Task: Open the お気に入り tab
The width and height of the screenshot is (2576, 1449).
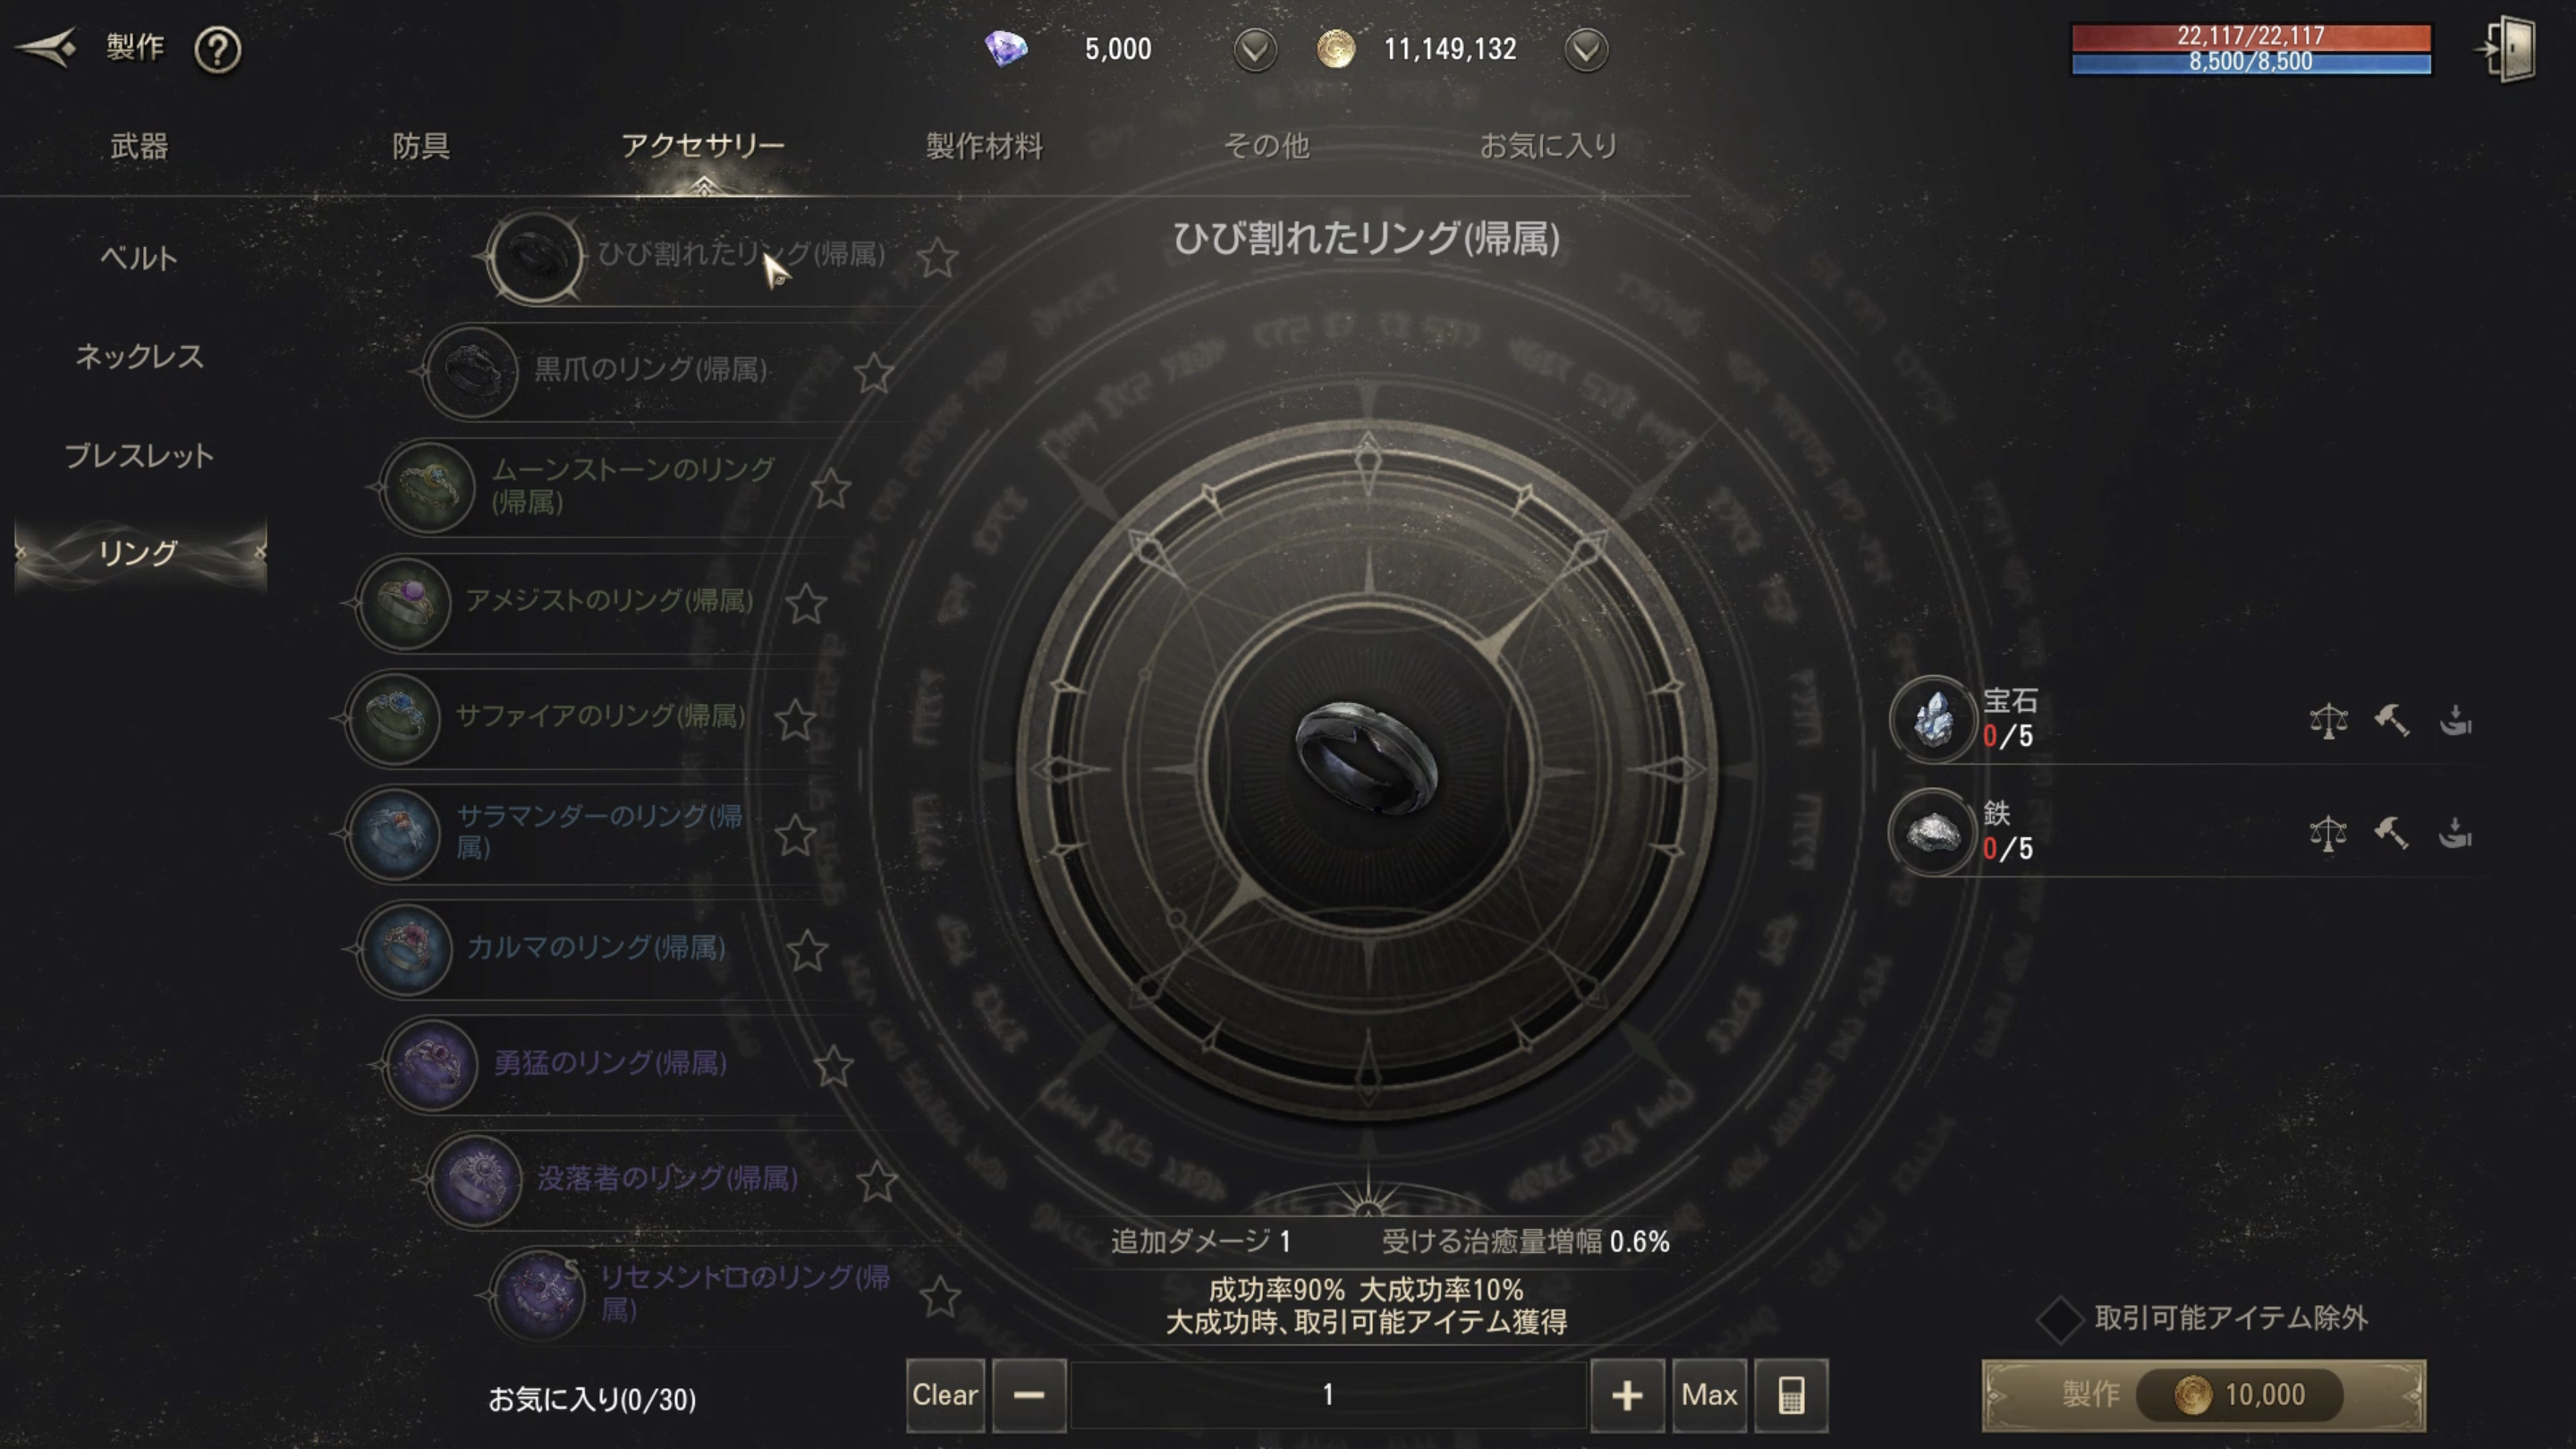Action: pyautogui.click(x=1548, y=146)
